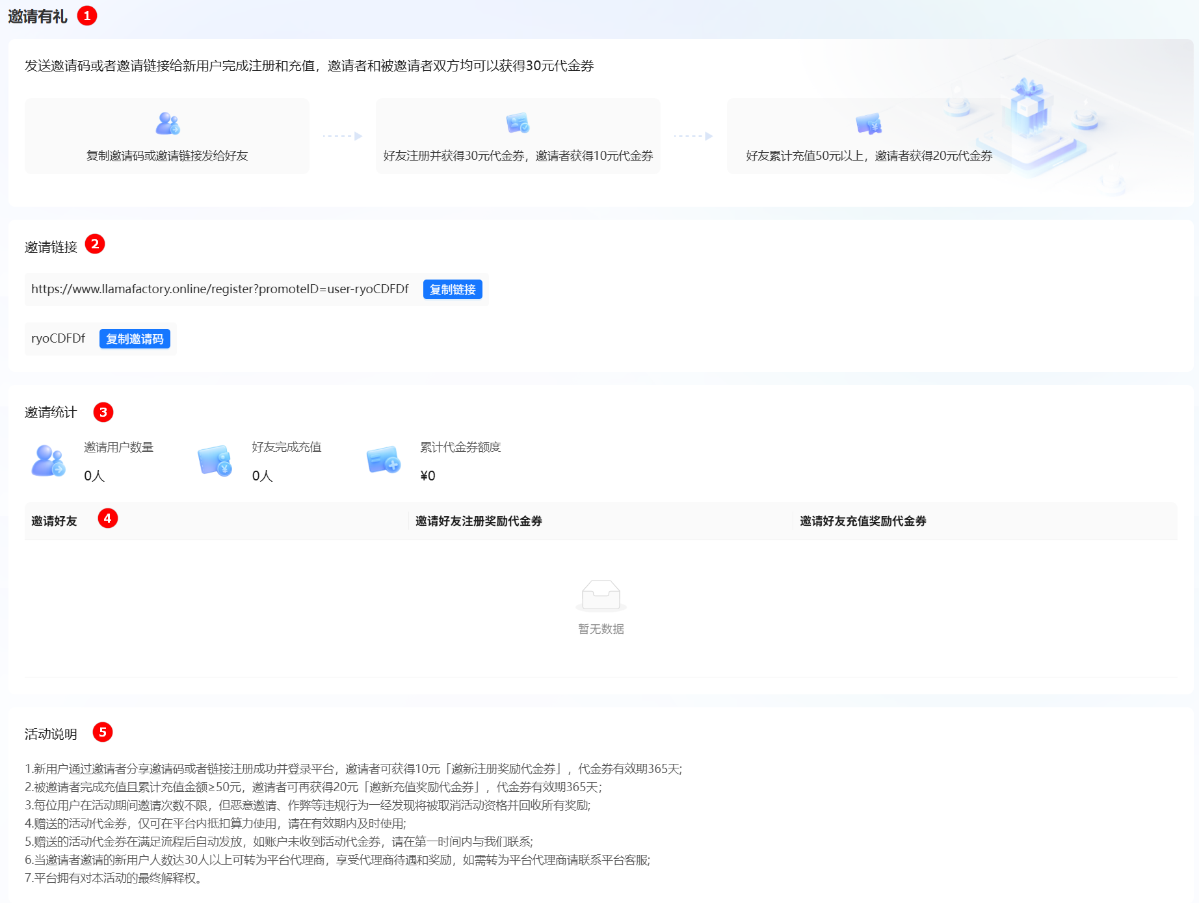1199x903 pixels.
Task: Click the empty inbox 暂无数据 icon
Action: pyautogui.click(x=601, y=595)
